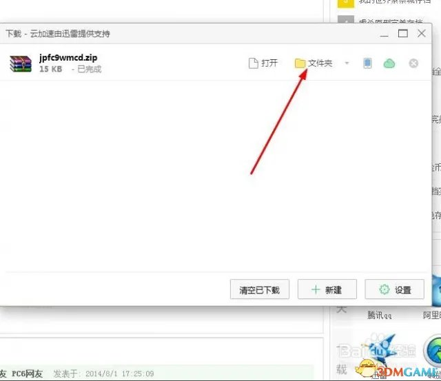Click the jpfc9wmcd.zip file name
Image resolution: width=441 pixels, height=381 pixels.
coord(68,58)
